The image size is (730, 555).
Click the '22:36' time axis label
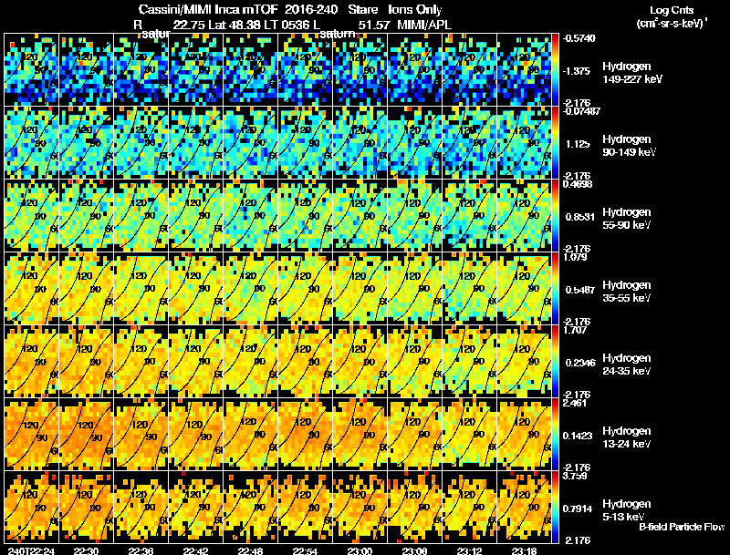pos(141,550)
